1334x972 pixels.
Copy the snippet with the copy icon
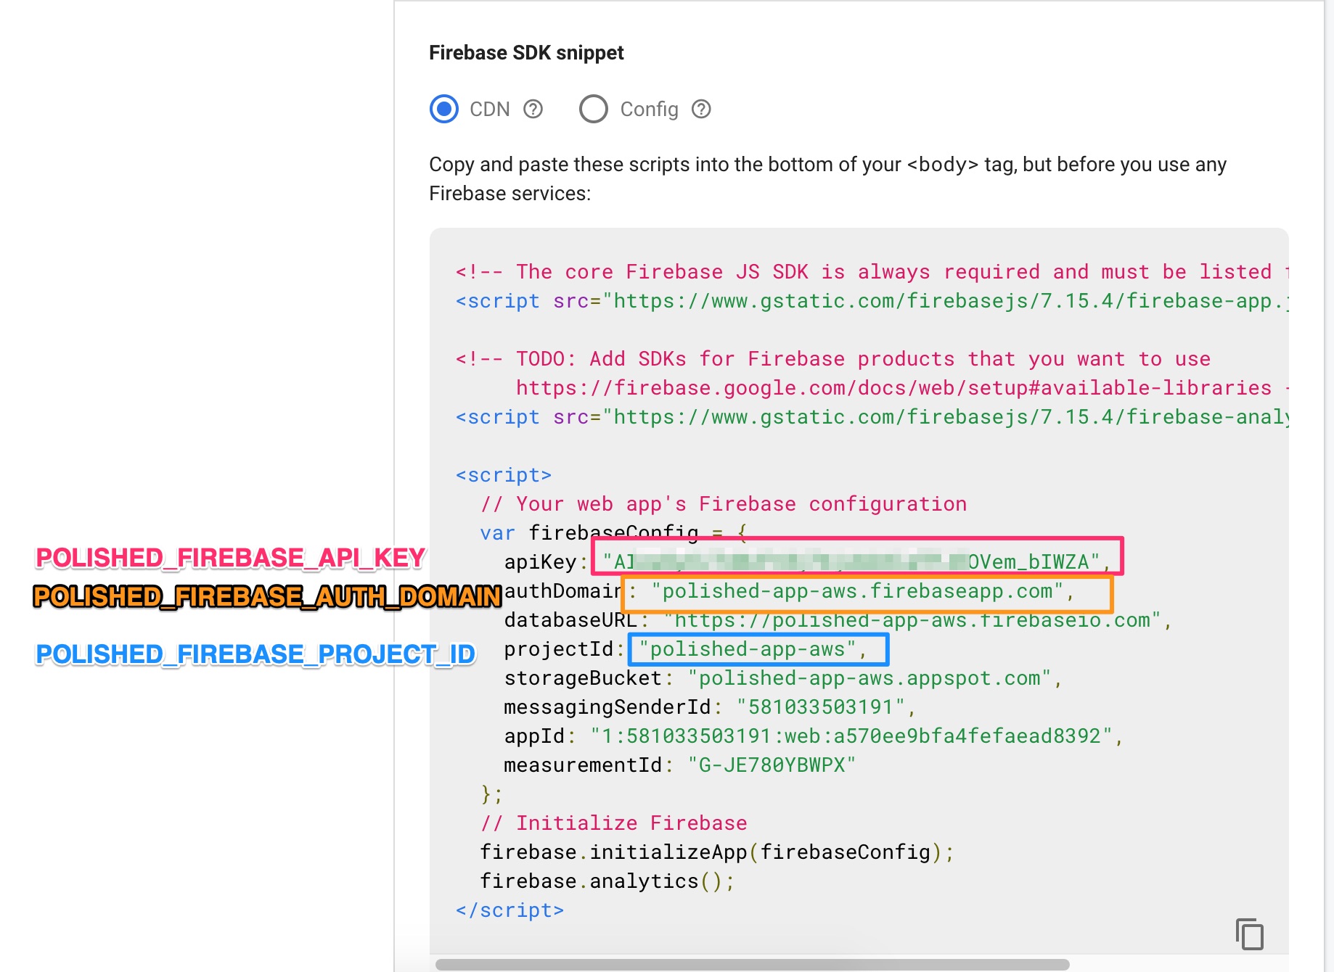tap(1249, 934)
